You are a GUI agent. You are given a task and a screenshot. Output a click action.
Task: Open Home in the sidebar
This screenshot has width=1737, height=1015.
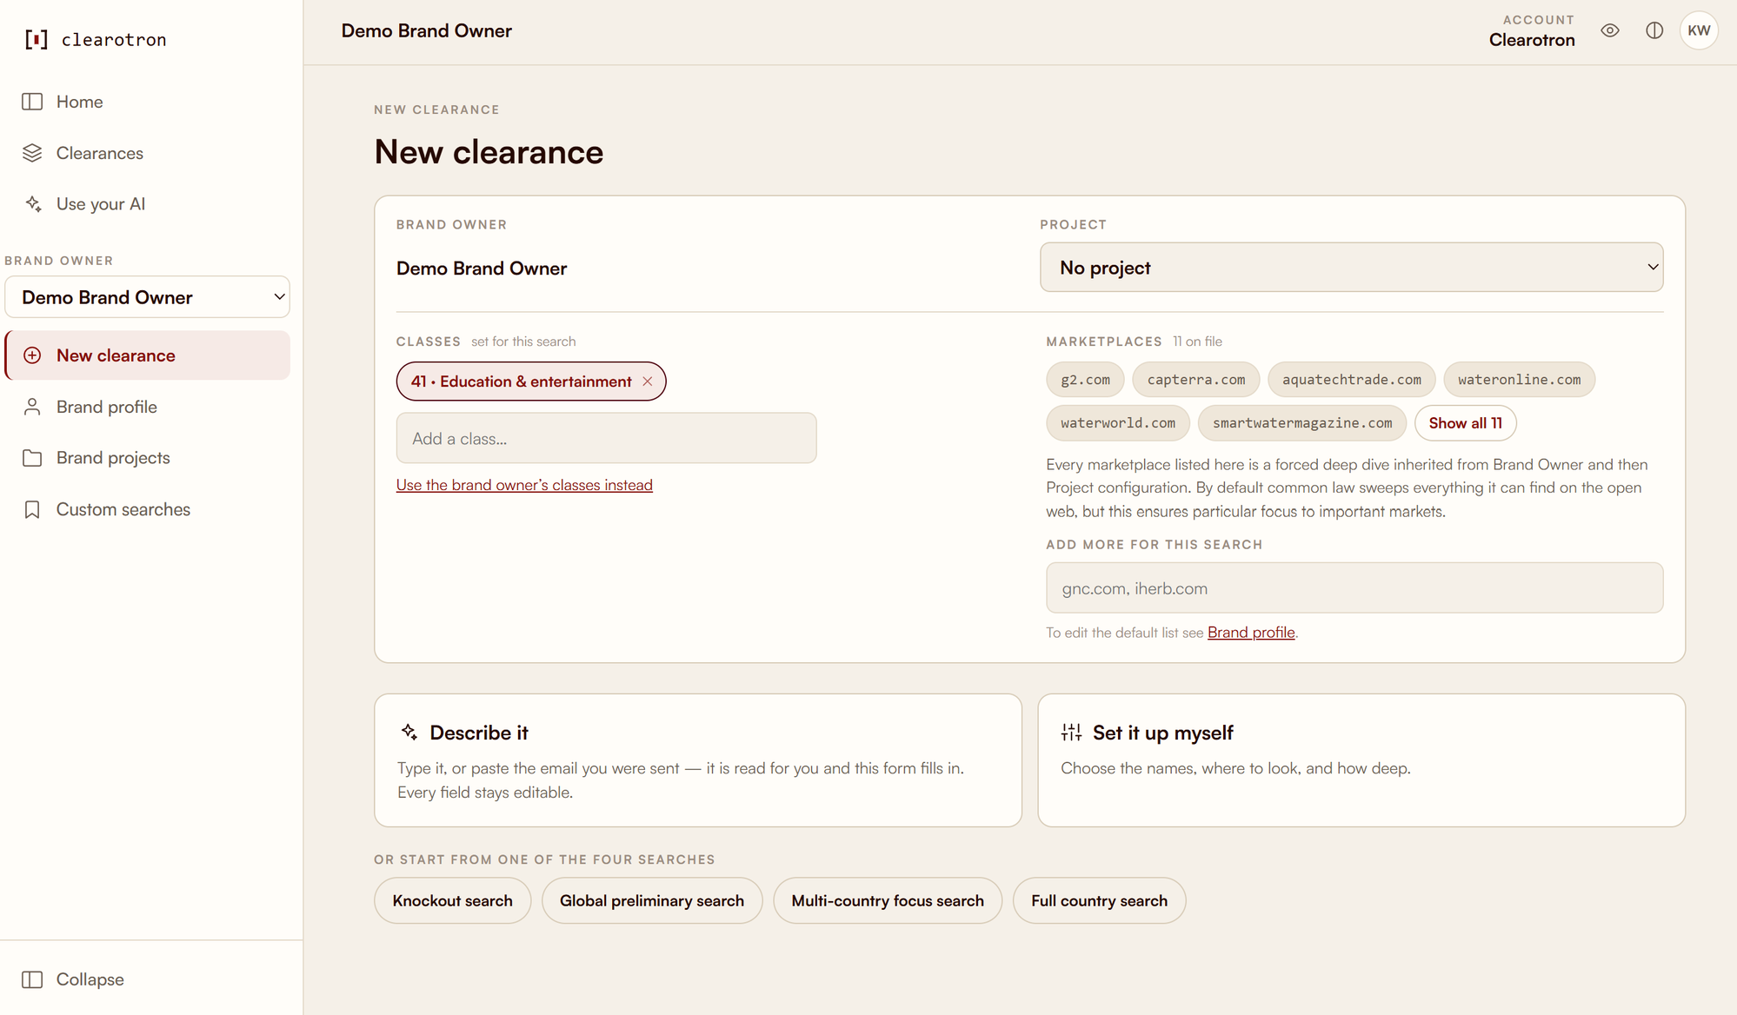click(x=147, y=102)
